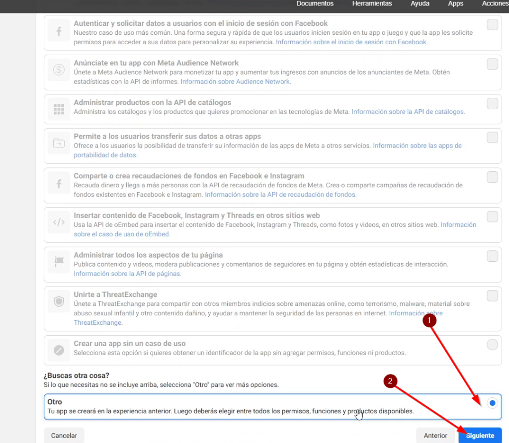Click the code brackets icon for oEmbed content

[59, 222]
